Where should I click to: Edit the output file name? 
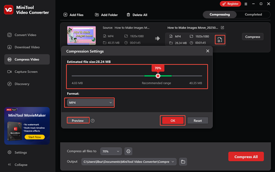point(223,28)
